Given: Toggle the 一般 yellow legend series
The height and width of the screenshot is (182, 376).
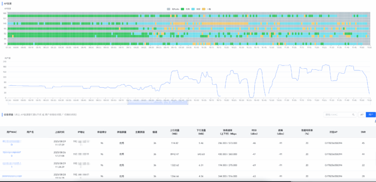Looking at the screenshot, I should 207,9.
